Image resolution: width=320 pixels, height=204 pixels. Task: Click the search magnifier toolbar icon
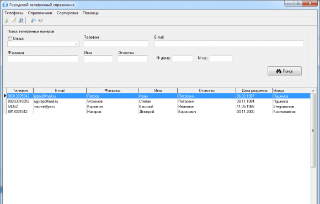33,20
